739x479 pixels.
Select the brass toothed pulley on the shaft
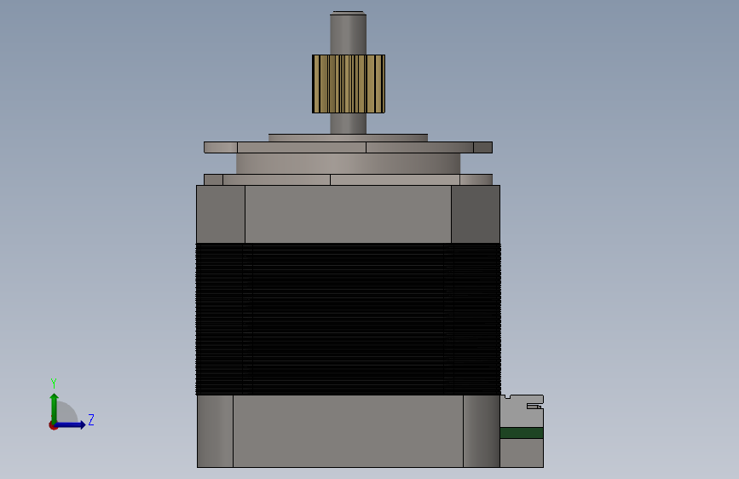349,84
